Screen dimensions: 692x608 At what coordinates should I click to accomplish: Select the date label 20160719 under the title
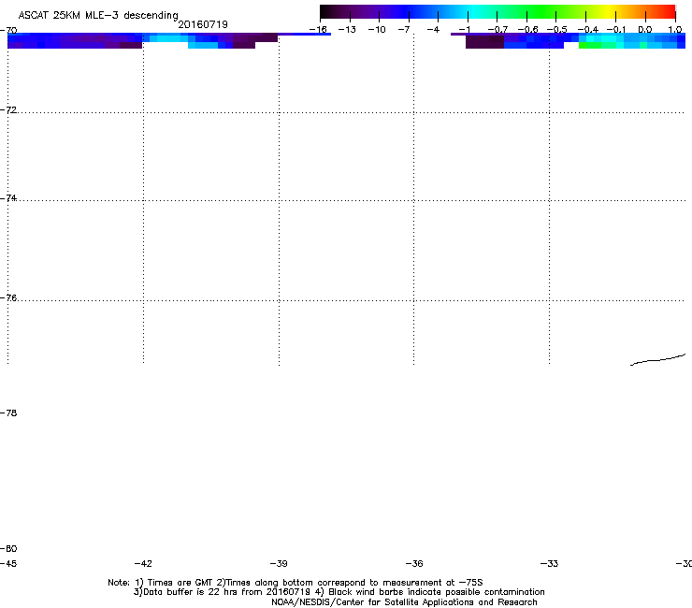point(203,24)
